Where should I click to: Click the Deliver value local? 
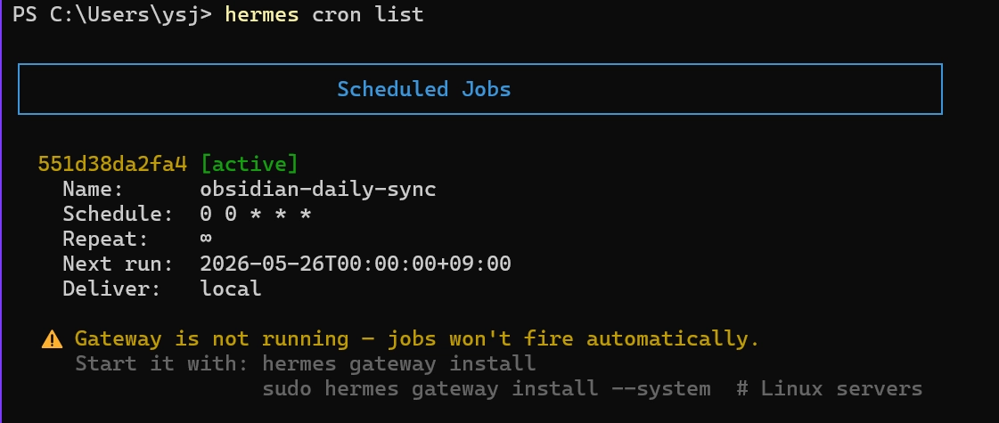point(231,289)
